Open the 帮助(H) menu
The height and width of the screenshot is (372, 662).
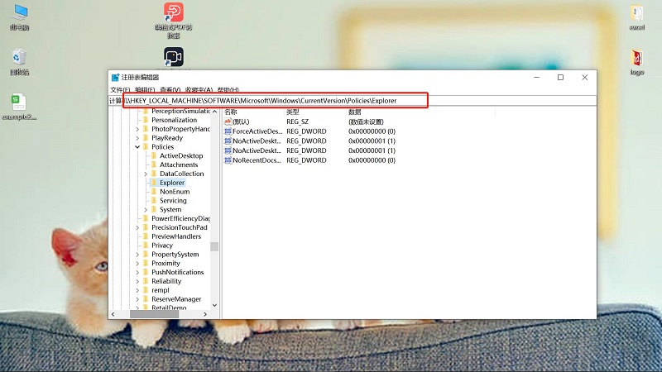[228, 90]
